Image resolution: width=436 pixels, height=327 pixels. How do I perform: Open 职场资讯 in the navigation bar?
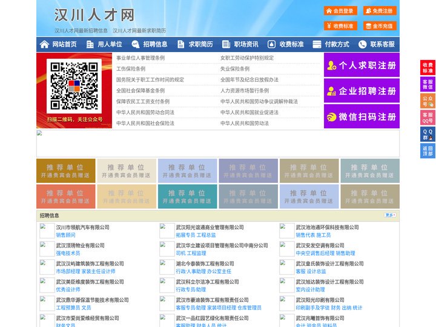tap(246, 44)
